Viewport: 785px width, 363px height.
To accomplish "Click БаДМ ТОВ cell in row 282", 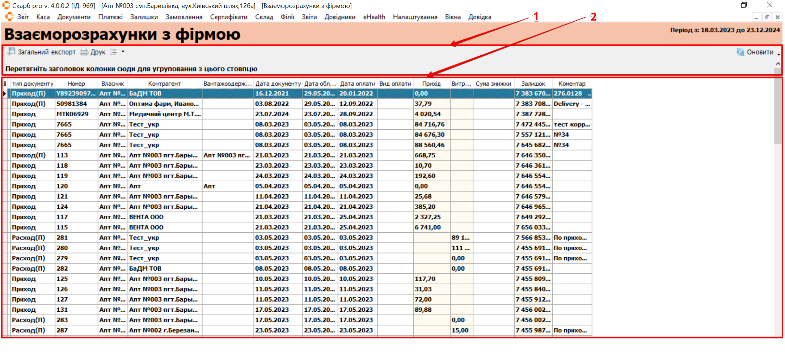I will [165, 269].
